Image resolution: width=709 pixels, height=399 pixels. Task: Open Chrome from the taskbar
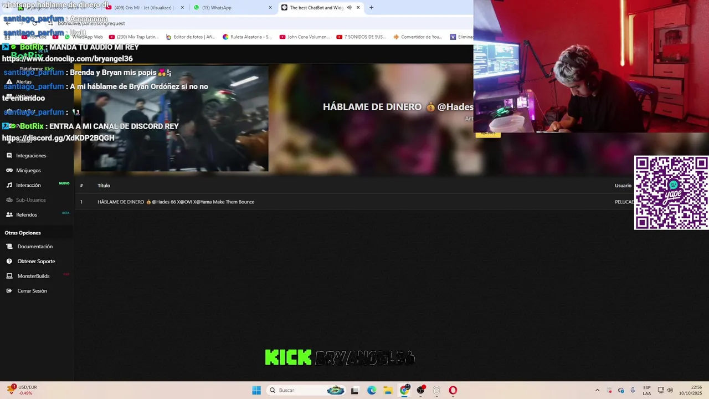coord(405,390)
